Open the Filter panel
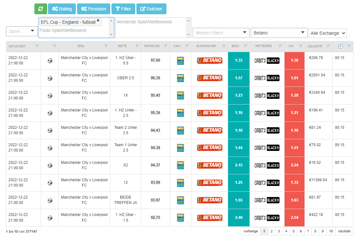 coord(123,9)
